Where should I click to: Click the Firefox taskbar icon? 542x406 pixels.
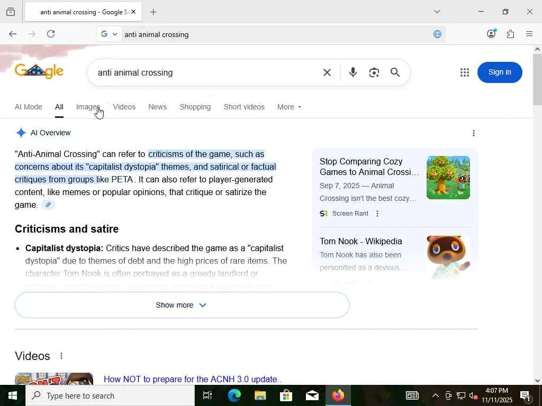pyautogui.click(x=338, y=395)
